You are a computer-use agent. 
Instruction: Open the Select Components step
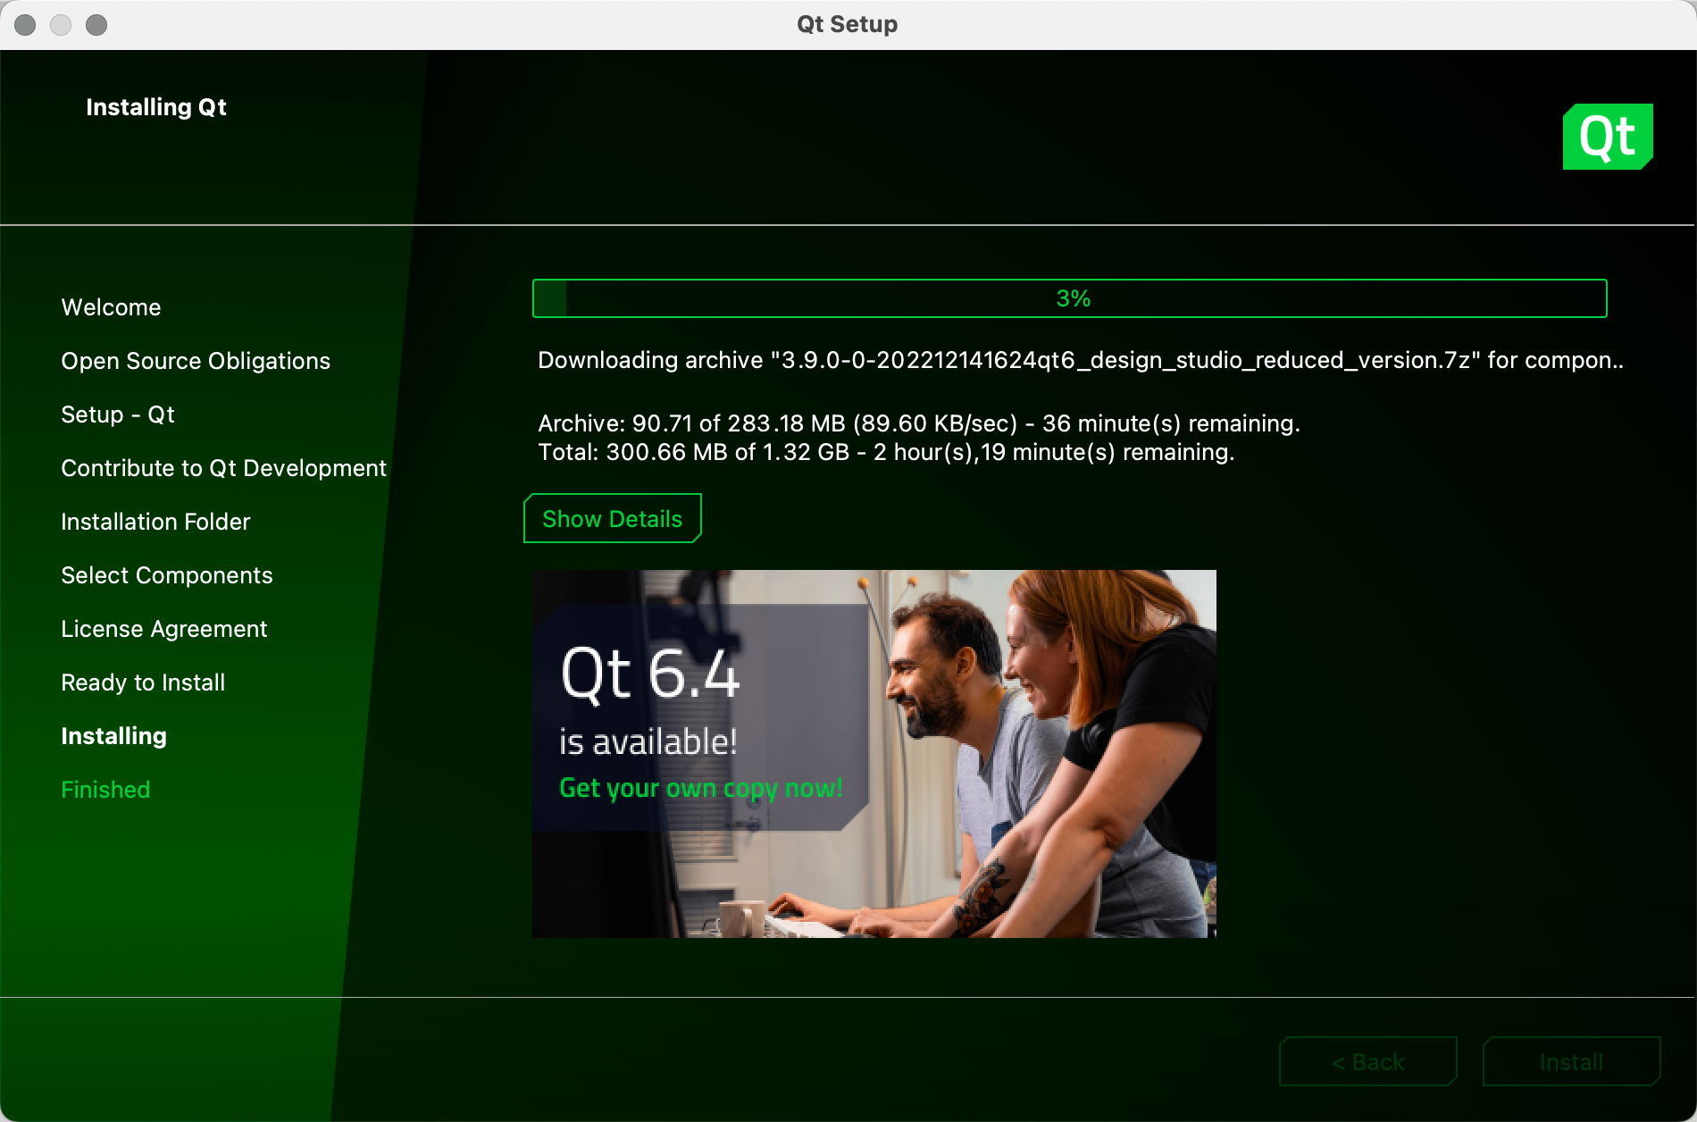coord(166,575)
